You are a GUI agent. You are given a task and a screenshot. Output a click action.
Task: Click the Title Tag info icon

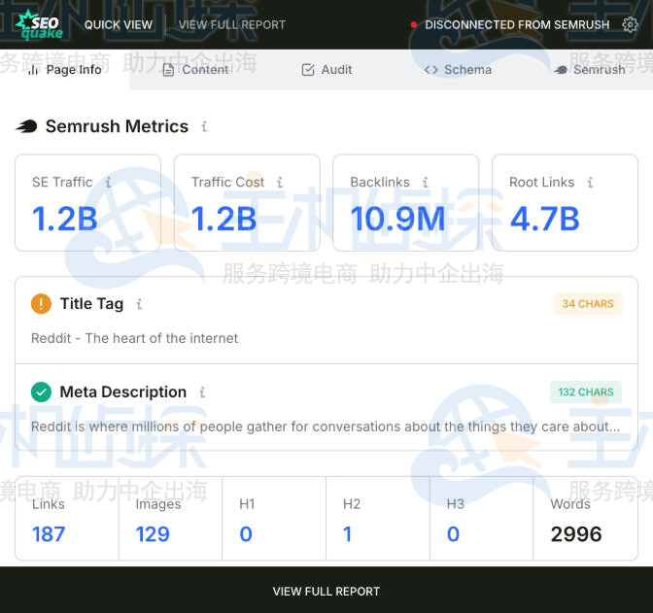139,304
